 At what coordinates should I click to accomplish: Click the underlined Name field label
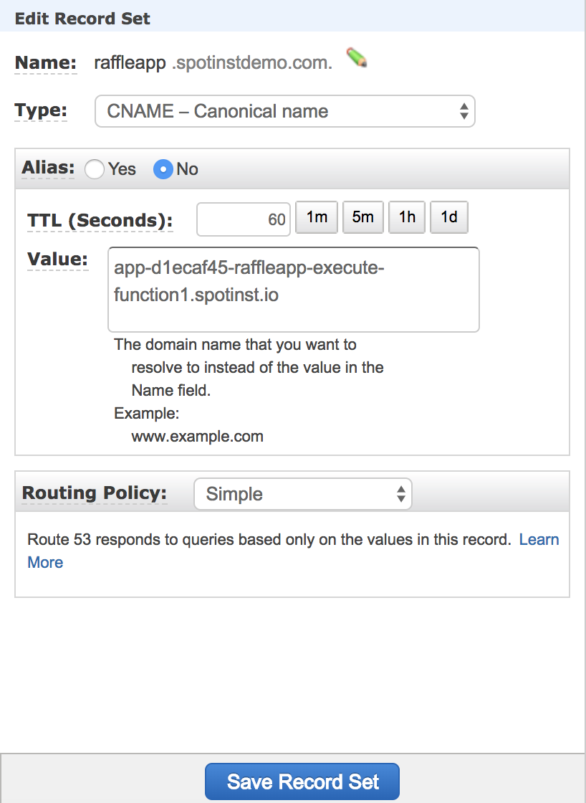click(45, 63)
